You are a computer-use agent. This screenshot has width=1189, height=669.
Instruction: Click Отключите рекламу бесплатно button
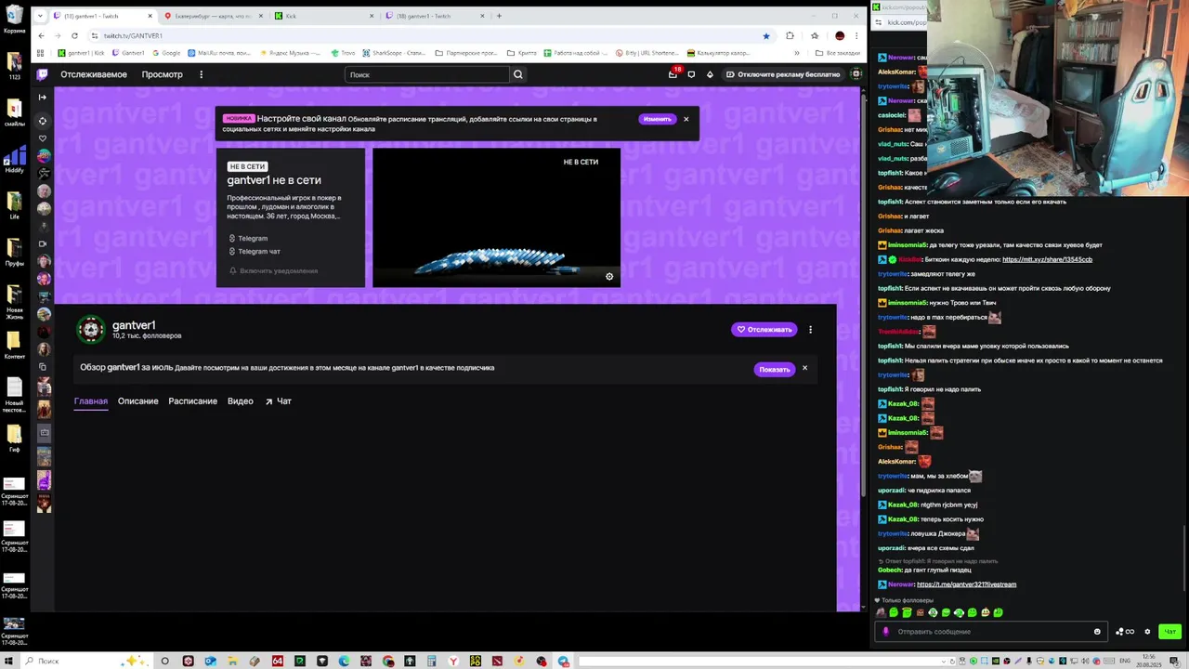pyautogui.click(x=783, y=74)
